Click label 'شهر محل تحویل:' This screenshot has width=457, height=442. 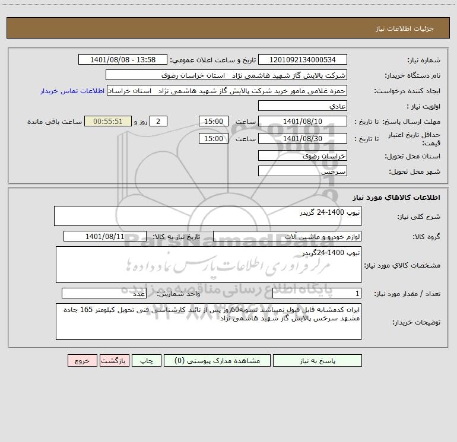pos(415,172)
